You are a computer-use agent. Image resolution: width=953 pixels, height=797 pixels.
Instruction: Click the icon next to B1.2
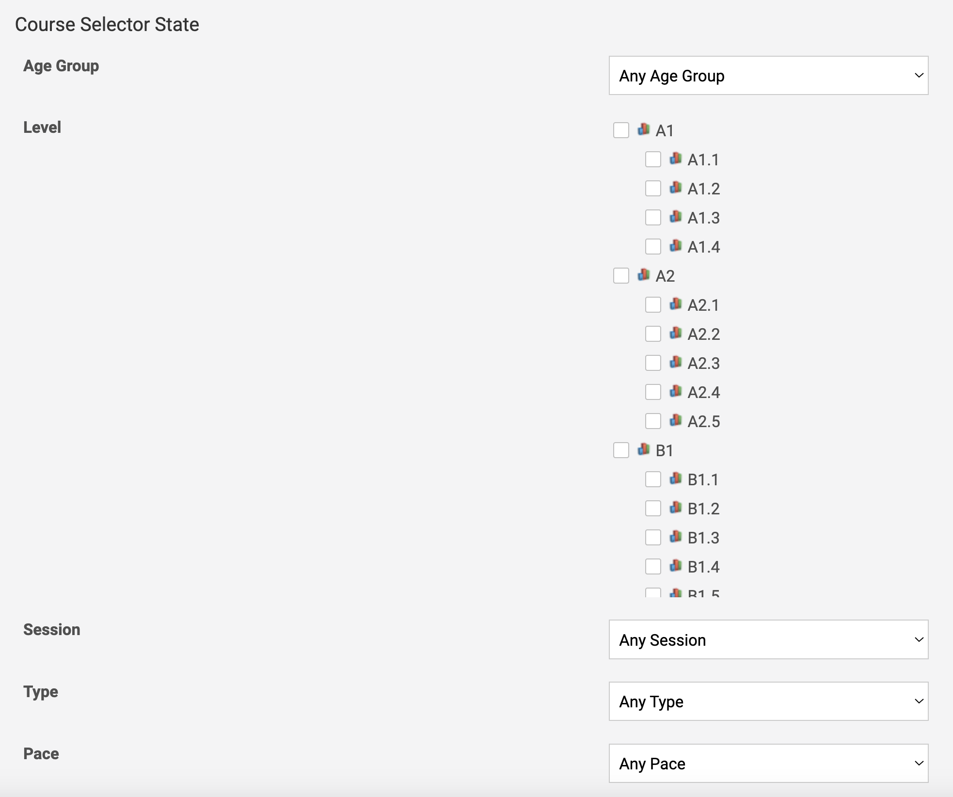tap(676, 508)
